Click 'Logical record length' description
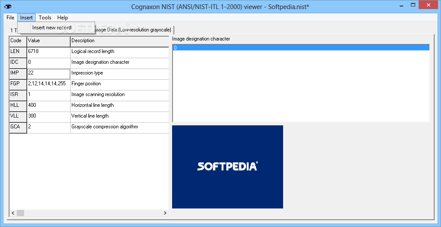 [x=120, y=53]
